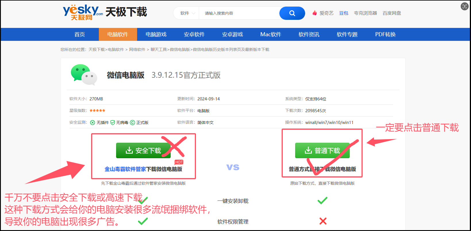Viewport: 471px width, 231px height.
Task: Select the 安卓软件 nav tab
Action: point(194,35)
